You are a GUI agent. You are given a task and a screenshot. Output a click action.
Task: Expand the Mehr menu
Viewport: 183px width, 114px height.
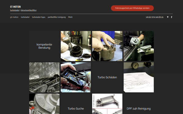pos(70,17)
